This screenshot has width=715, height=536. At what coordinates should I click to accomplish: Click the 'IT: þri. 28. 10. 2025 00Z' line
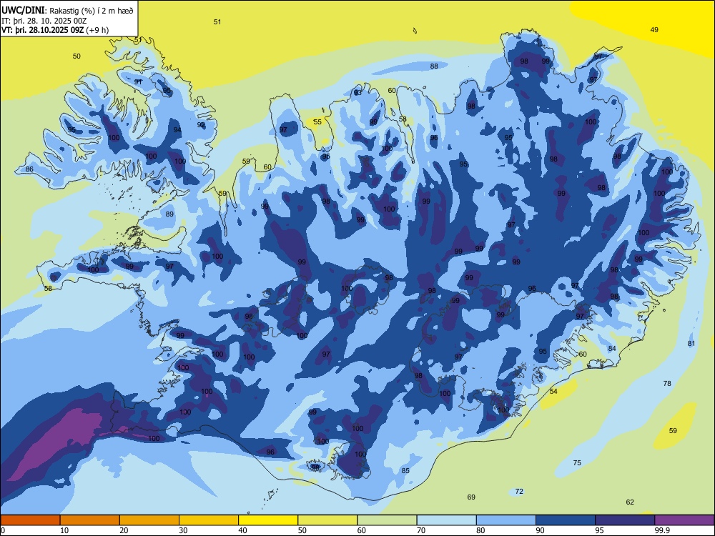[x=44, y=21]
